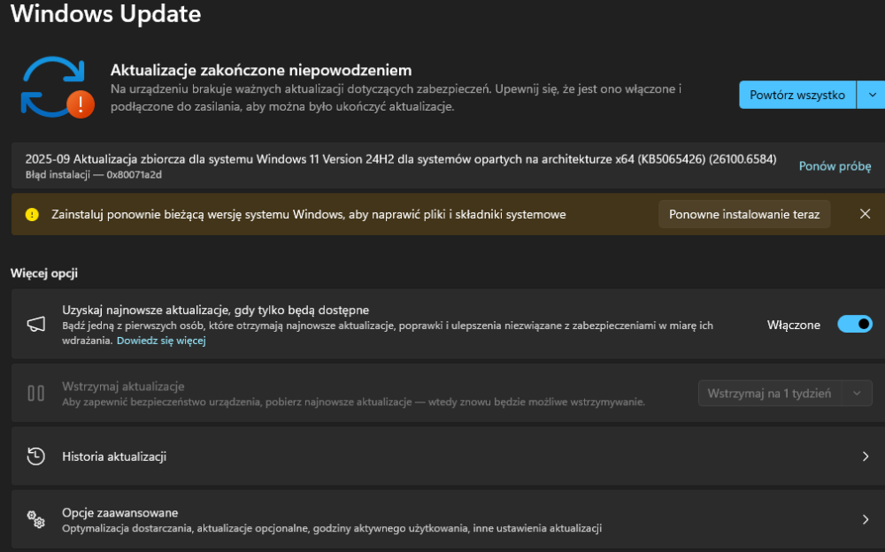Screen dimensions: 885x552
Task: Open the Opcje zaawansowane entry label
Action: (119, 513)
